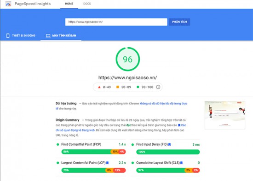Screen dimensions: 253x181
Task: Click the 'First Input Delay (FID)' label
Action: (152, 144)
